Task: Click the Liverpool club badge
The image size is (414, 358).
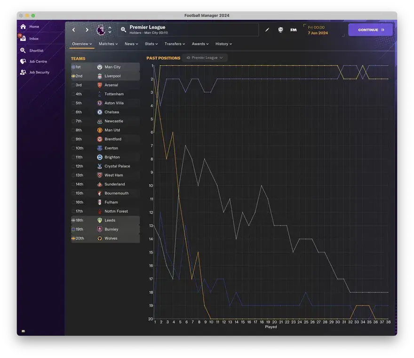Action: pyautogui.click(x=100, y=76)
